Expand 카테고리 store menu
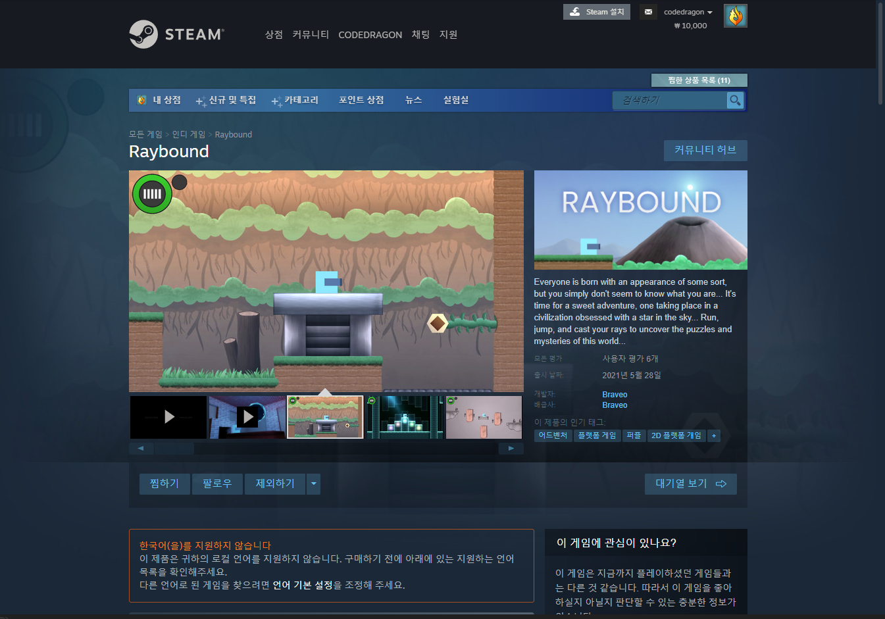The image size is (885, 619). [x=295, y=100]
